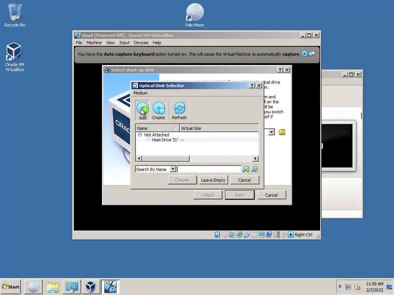Viewport: 394px width, 295px height.
Task: Select the Host Drive 'D:' row
Action: click(x=197, y=140)
